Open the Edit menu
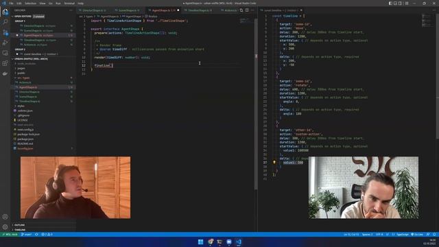Viewport: 439px width, 247px height. point(19,3)
